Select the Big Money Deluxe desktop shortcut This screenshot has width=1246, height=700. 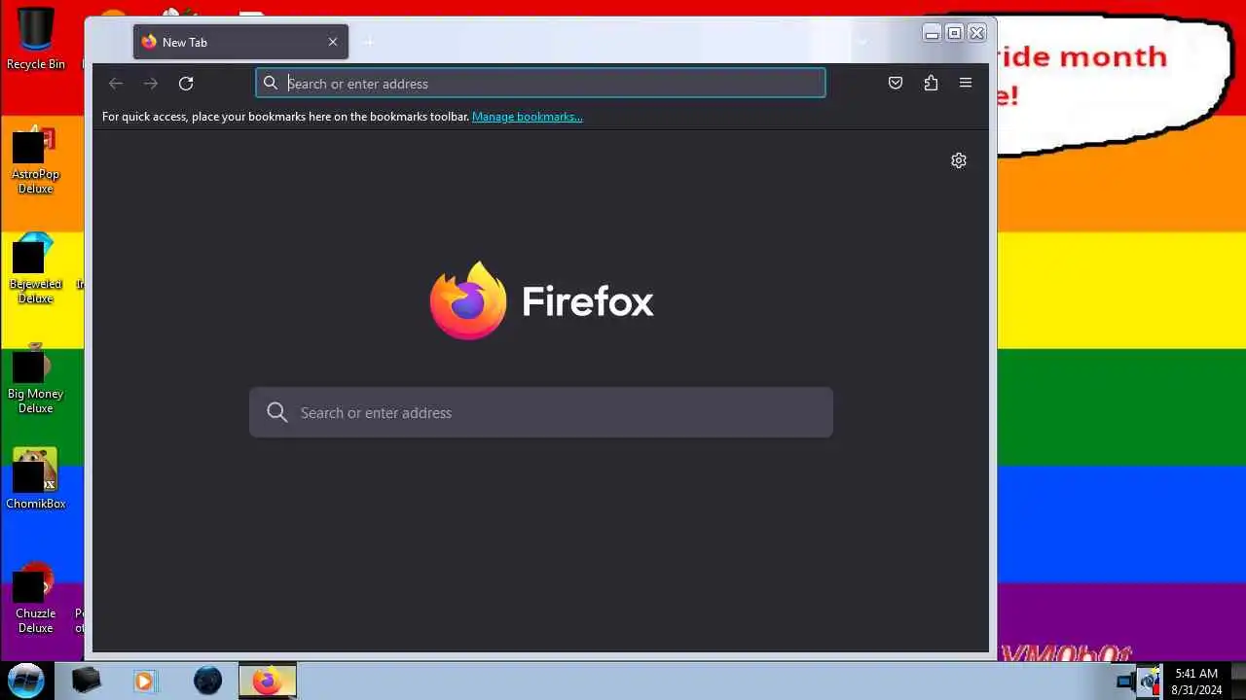click(36, 379)
